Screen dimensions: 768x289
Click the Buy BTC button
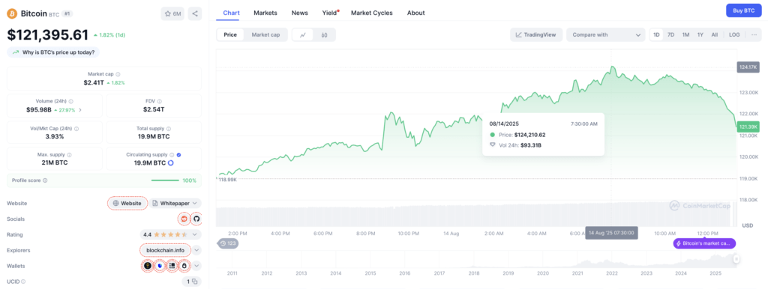point(743,10)
